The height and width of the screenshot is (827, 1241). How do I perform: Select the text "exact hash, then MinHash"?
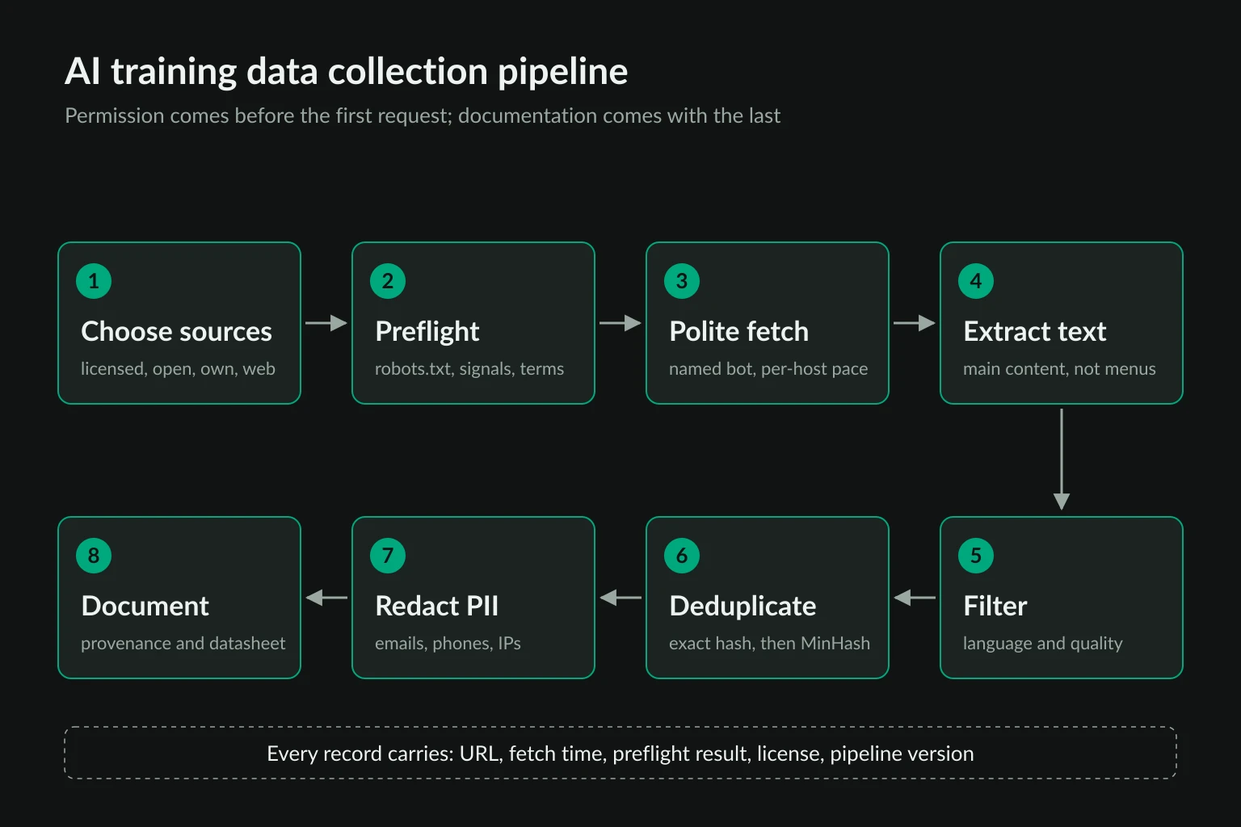tap(769, 644)
